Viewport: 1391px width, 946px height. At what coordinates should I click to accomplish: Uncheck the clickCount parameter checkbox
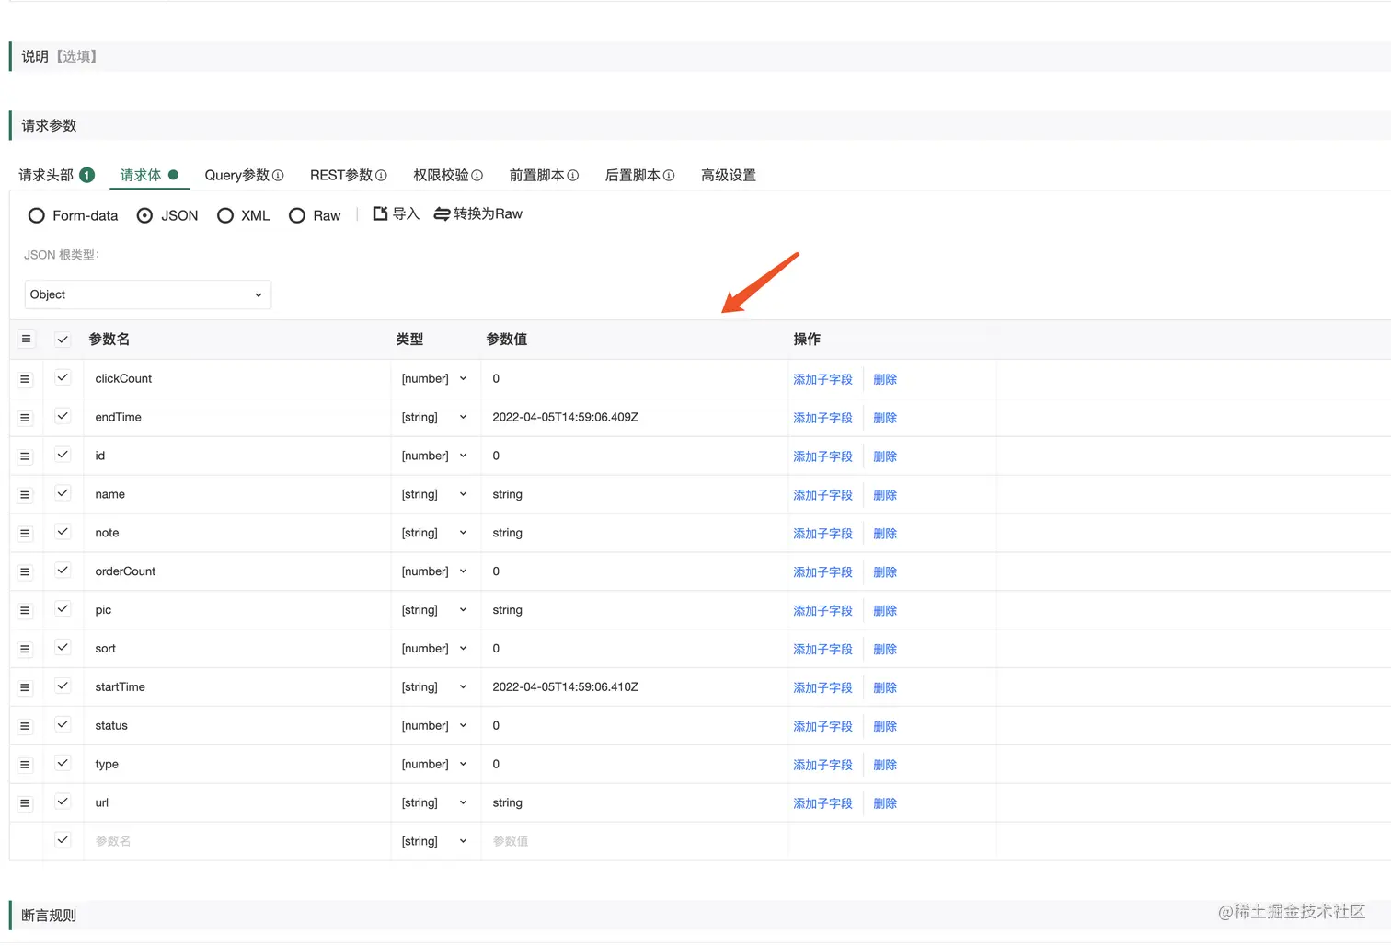63,378
